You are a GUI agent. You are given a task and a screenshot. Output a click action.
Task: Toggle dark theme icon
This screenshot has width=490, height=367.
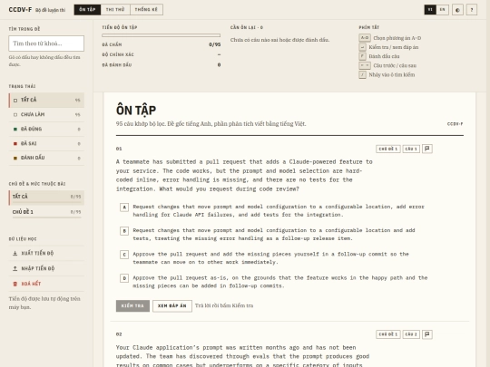point(457,10)
